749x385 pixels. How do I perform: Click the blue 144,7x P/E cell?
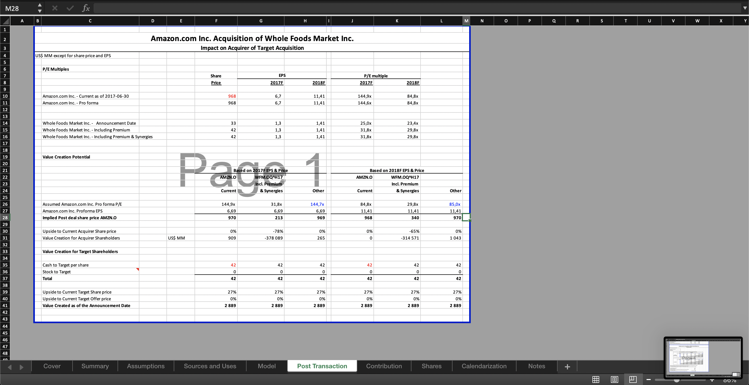point(305,204)
